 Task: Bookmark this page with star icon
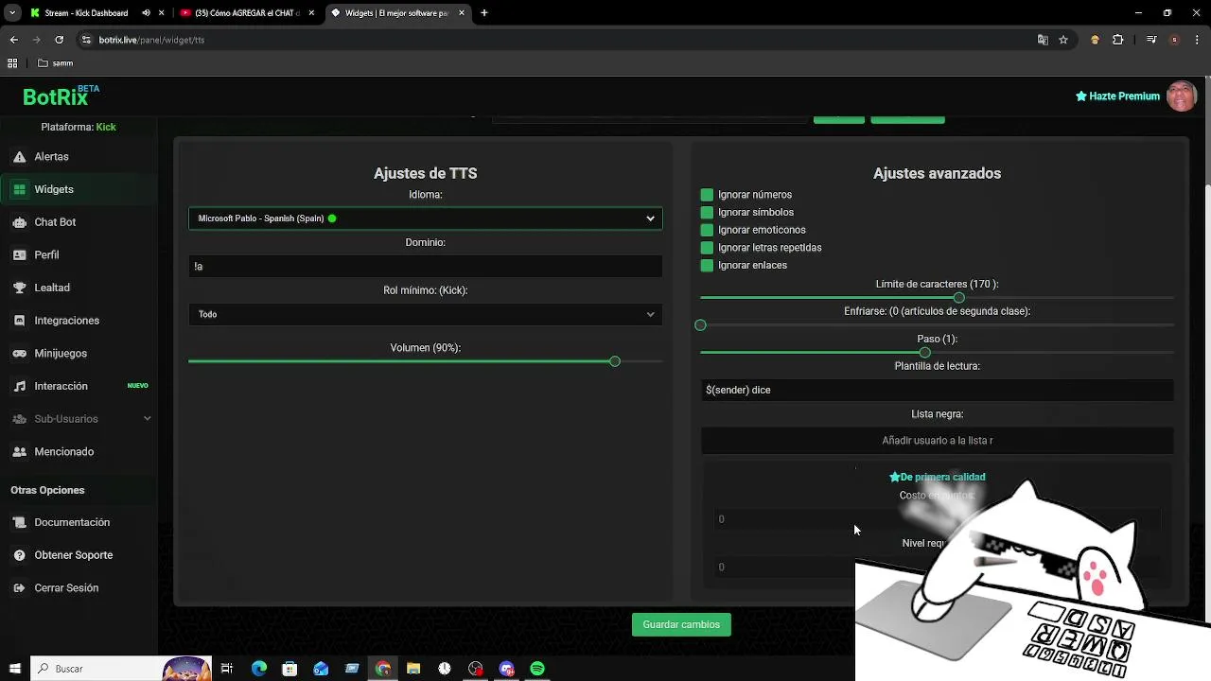point(1063,40)
